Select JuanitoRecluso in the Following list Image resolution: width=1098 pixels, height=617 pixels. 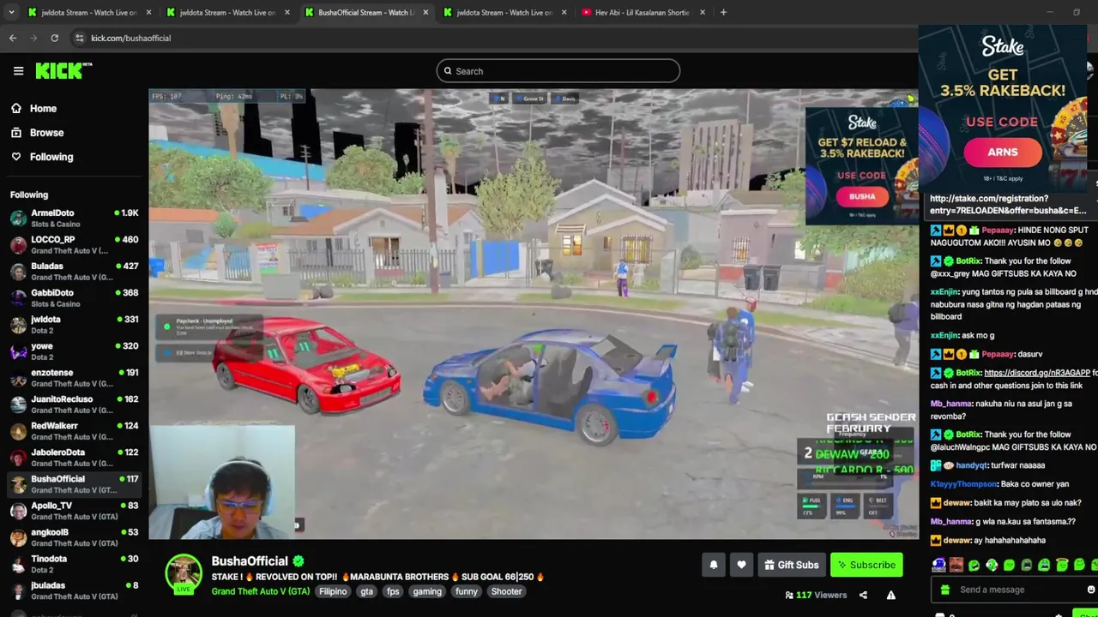[74, 404]
